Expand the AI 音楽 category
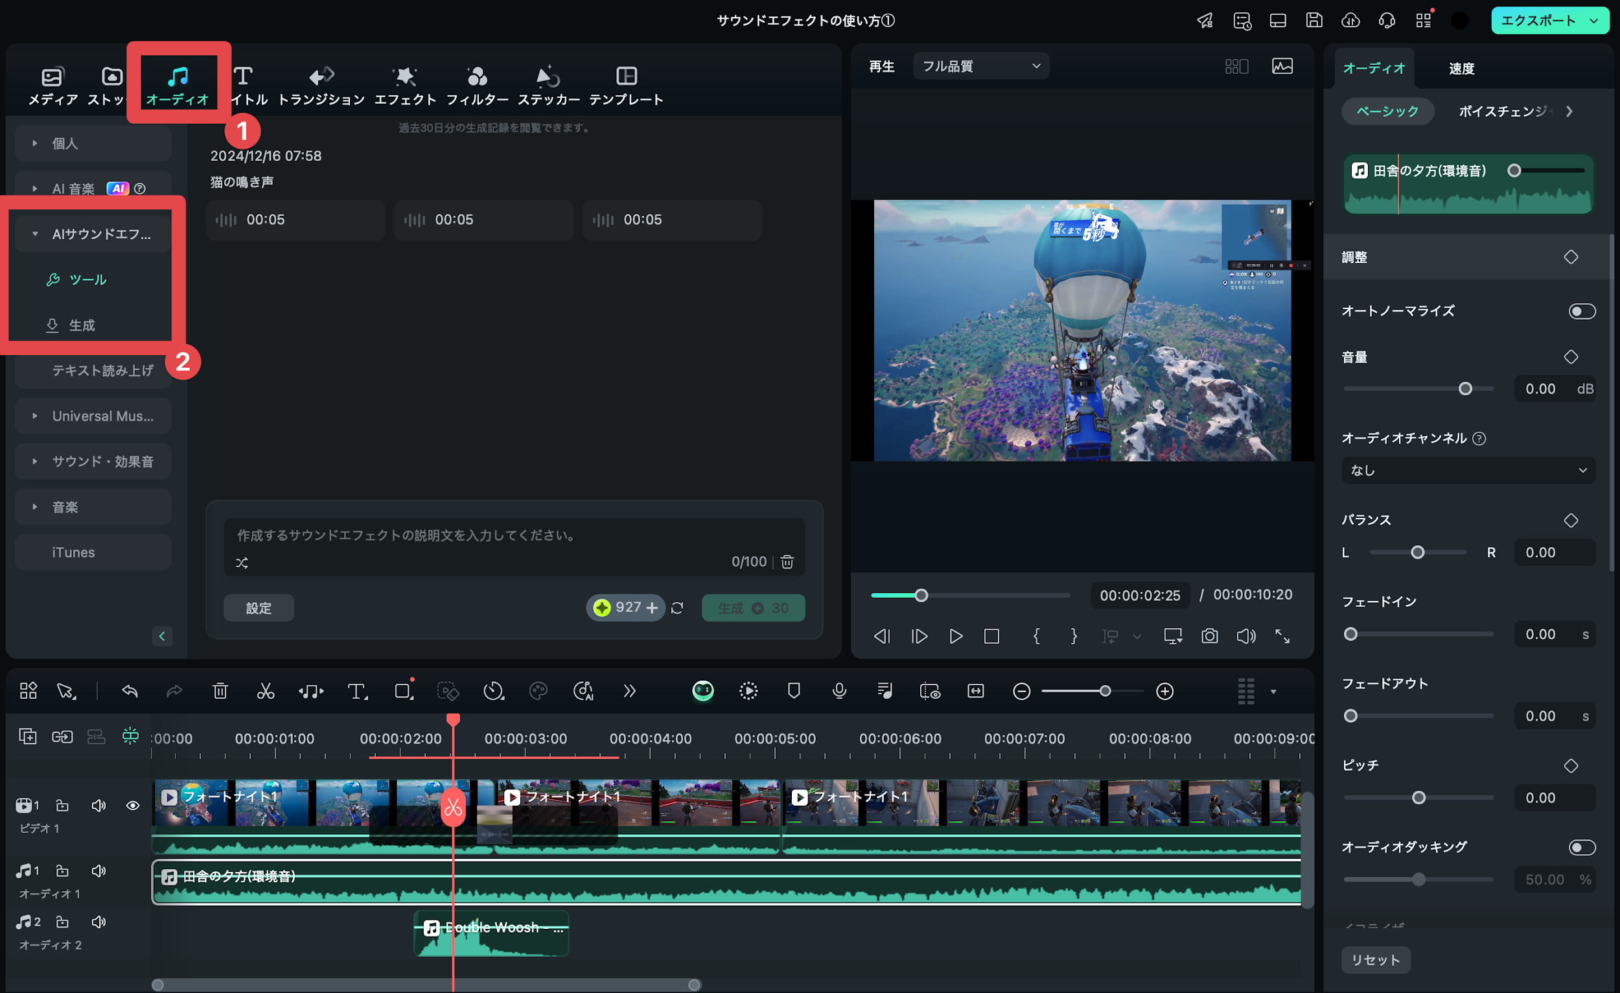 pos(93,189)
